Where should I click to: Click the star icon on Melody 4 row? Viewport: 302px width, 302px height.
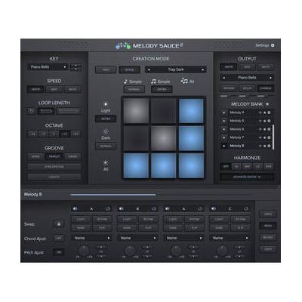click(264, 112)
